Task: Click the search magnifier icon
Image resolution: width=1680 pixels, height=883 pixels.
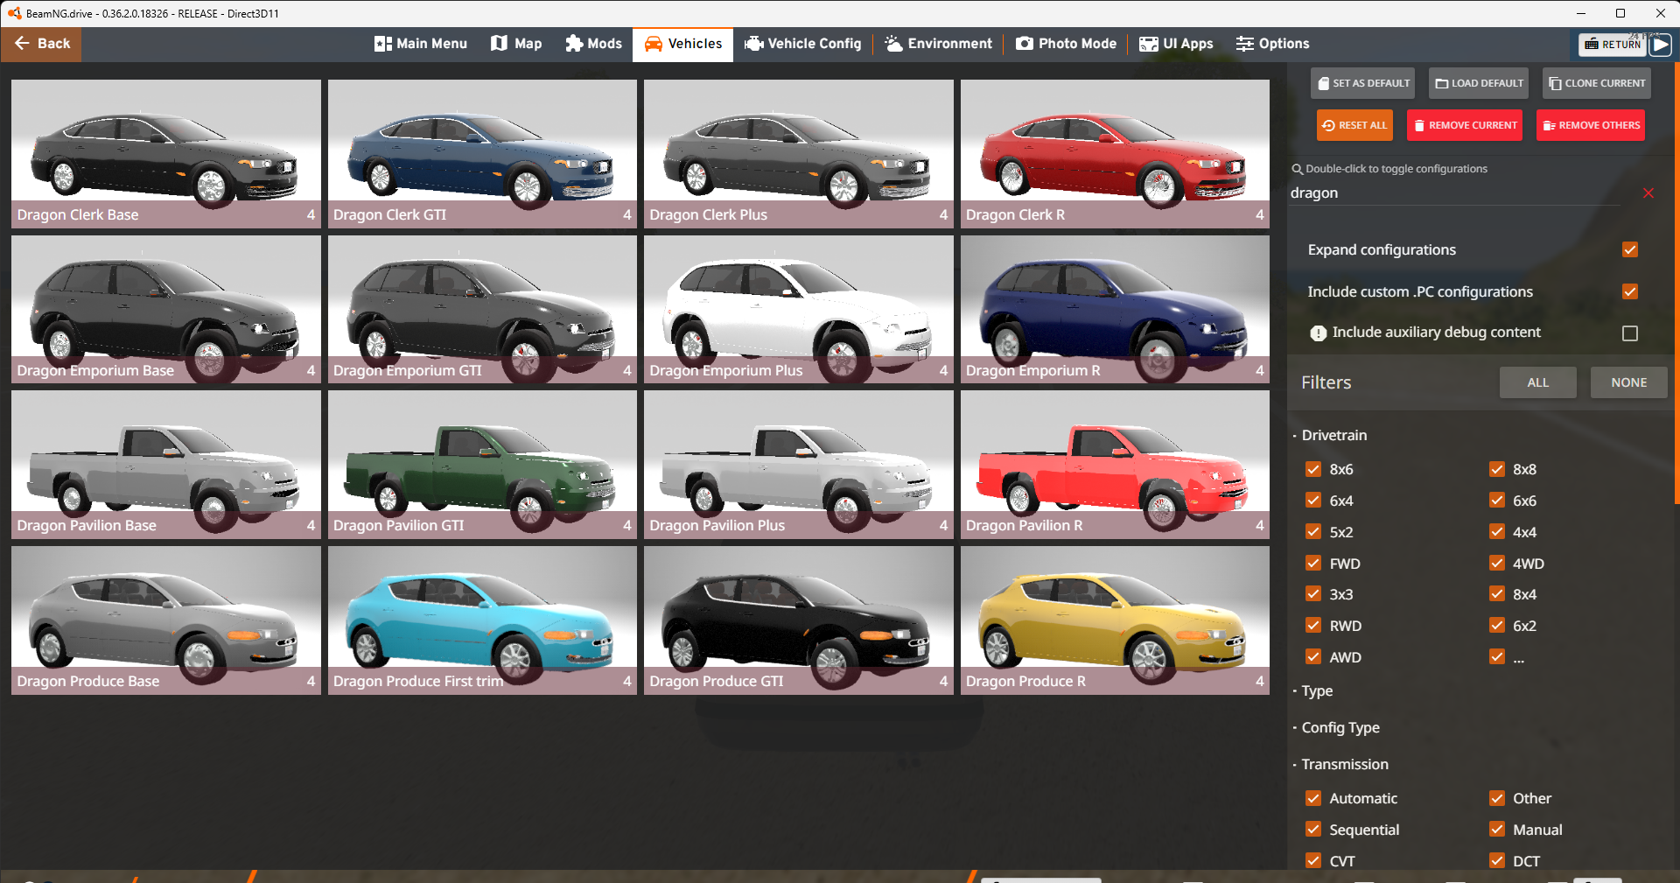Action: (x=1298, y=169)
